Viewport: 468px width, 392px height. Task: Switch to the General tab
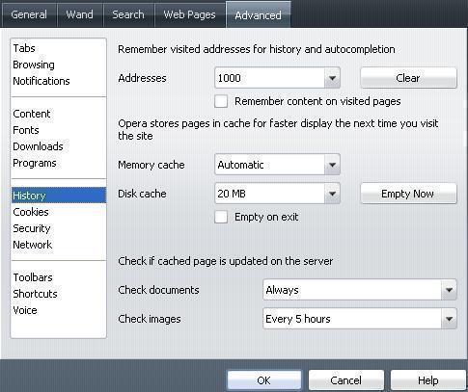(x=29, y=14)
